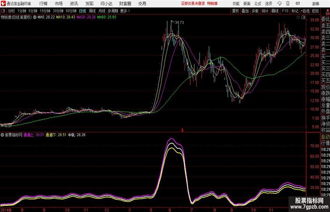Viewport: 330px width, 212px height.
Task: Expand the dropdown arrow next to 特锐德(日线 前复权)
Action: click(x=34, y=17)
